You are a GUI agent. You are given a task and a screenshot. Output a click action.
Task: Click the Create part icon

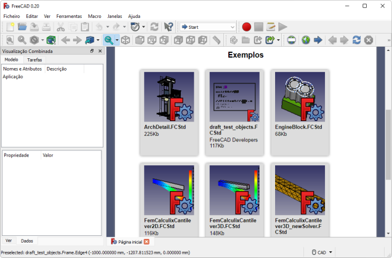coord(233,40)
